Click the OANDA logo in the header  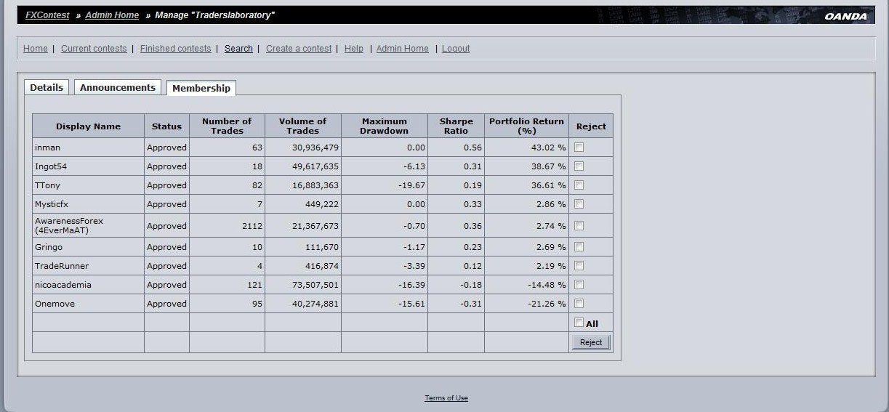click(845, 16)
